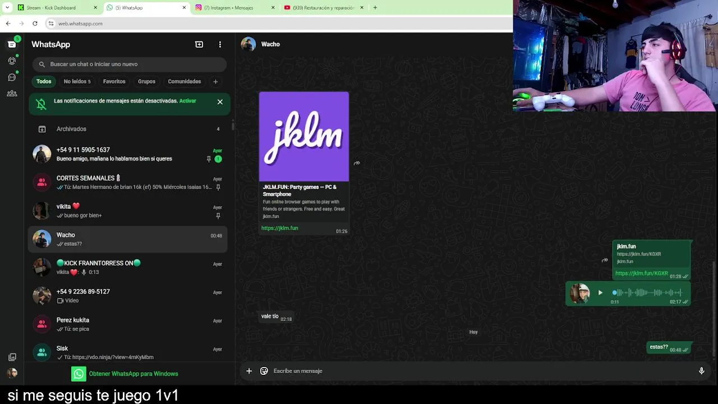
Task: Click the forward arrow beside jklm link preview
Action: 357,163
